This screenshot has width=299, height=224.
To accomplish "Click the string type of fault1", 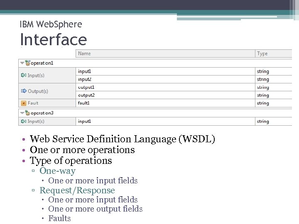I will point(263,103).
